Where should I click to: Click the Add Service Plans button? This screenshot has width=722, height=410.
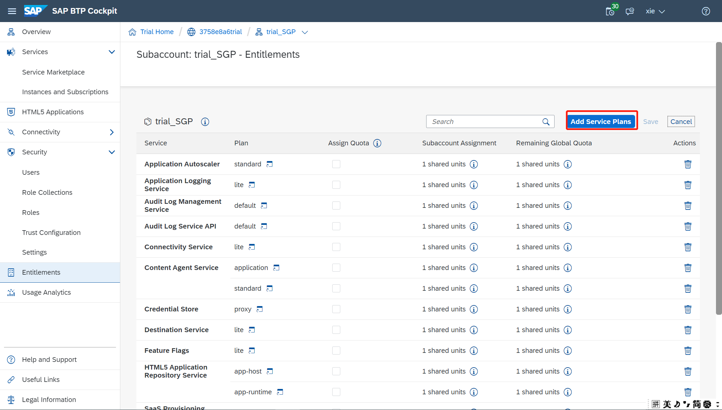pyautogui.click(x=601, y=122)
